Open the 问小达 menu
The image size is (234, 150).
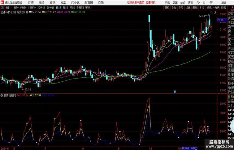click(x=75, y=2)
